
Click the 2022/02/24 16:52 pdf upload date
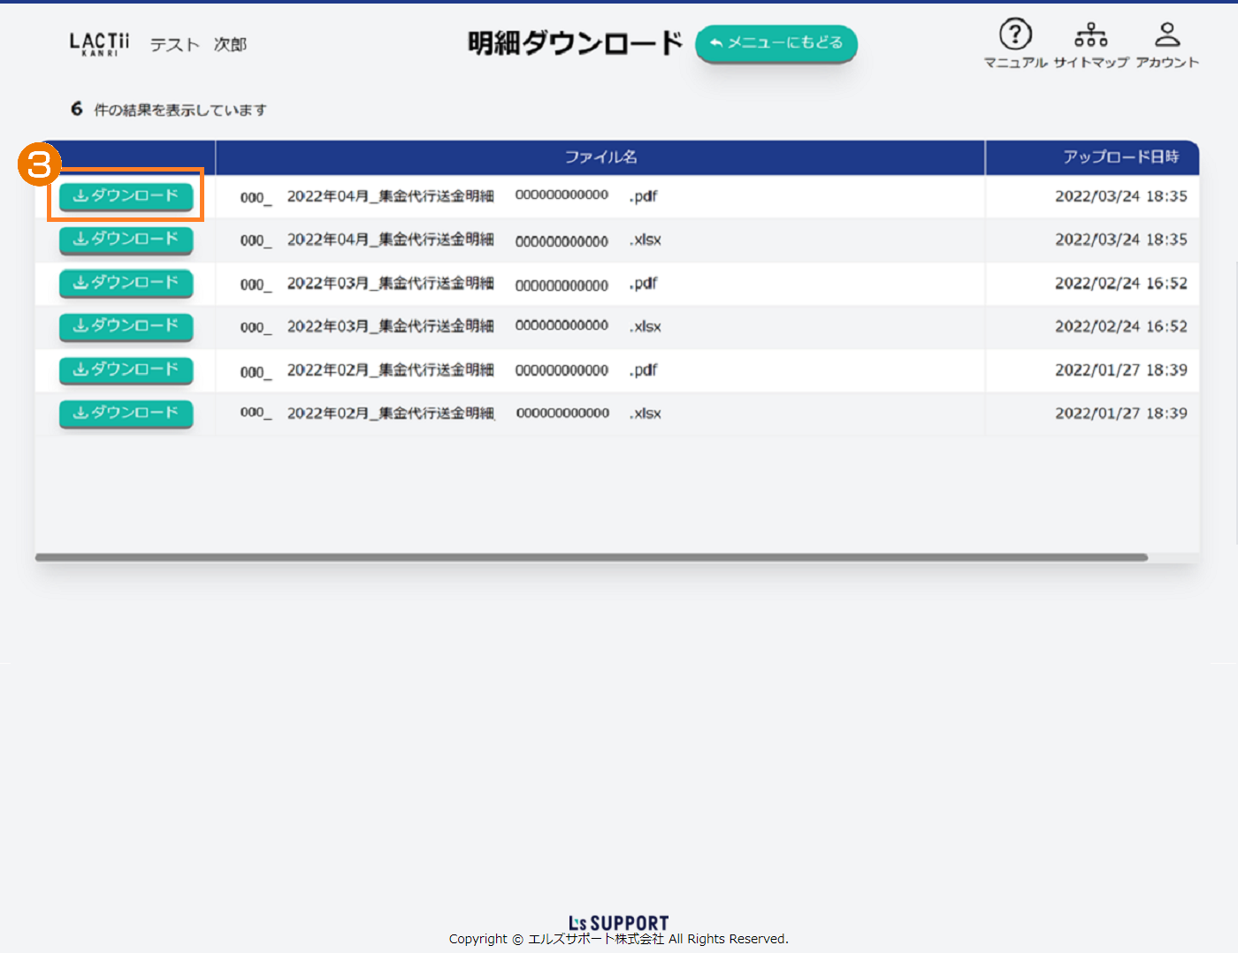coord(1120,283)
